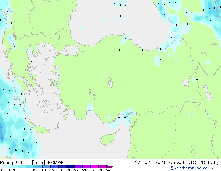Pick the 15–20 mm blue legend box
Viewport: 221px width, 171px height.
click(x=54, y=166)
